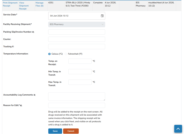184x134 pixels.
Task: Cancel the shipment receipt edit
Action: point(71,131)
